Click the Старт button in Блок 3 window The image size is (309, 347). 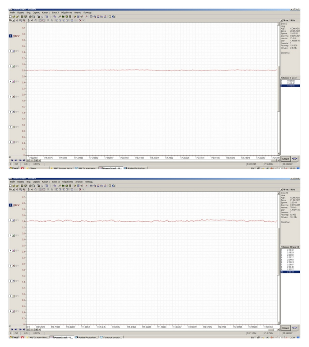click(286, 159)
